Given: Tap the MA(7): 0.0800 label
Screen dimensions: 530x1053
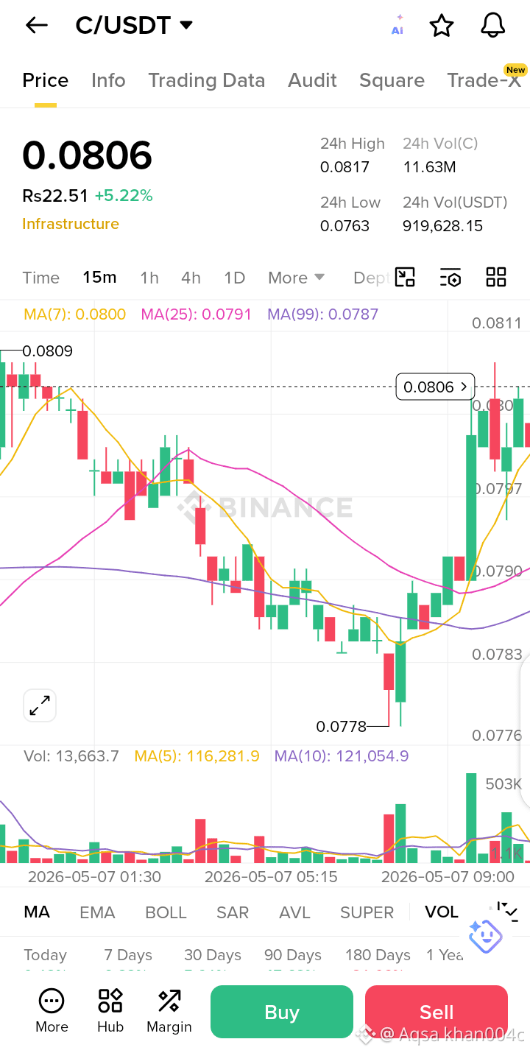Looking at the screenshot, I should point(75,314).
